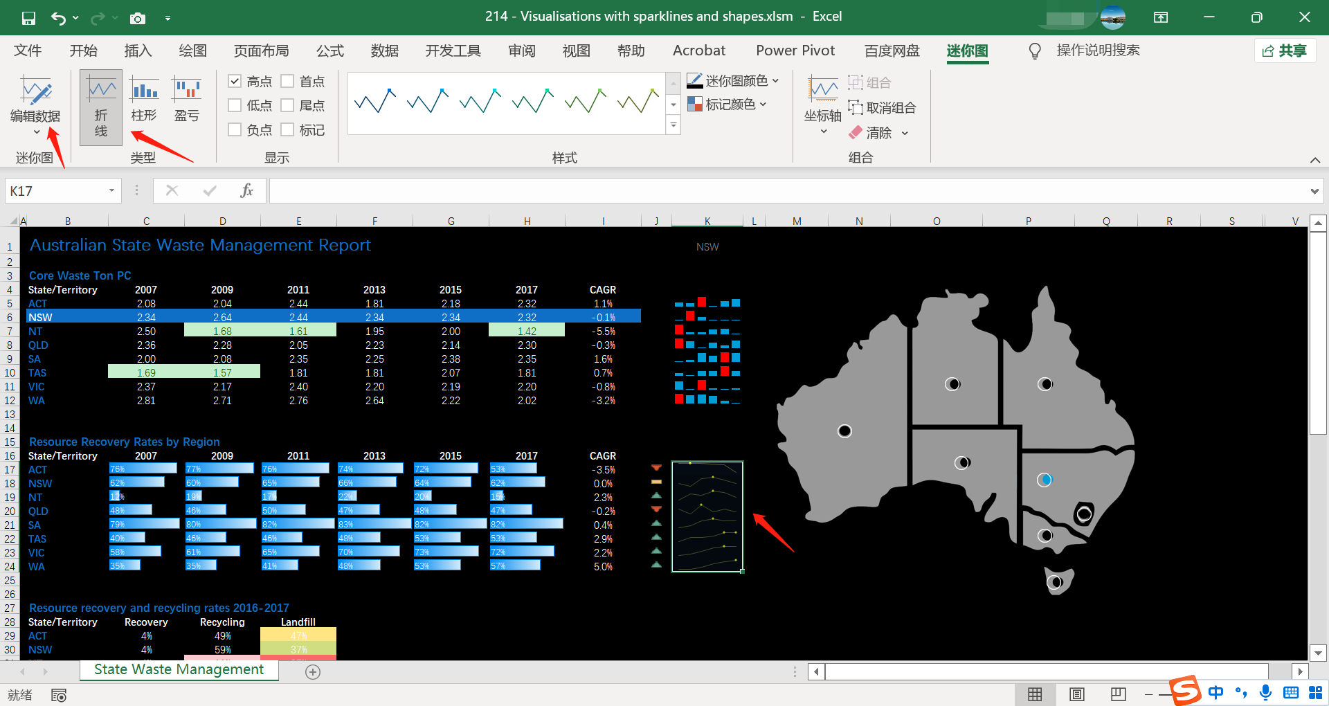Viewport: 1329px width, 706px height.
Task: Expand the formula bar chevron
Action: [x=1314, y=191]
